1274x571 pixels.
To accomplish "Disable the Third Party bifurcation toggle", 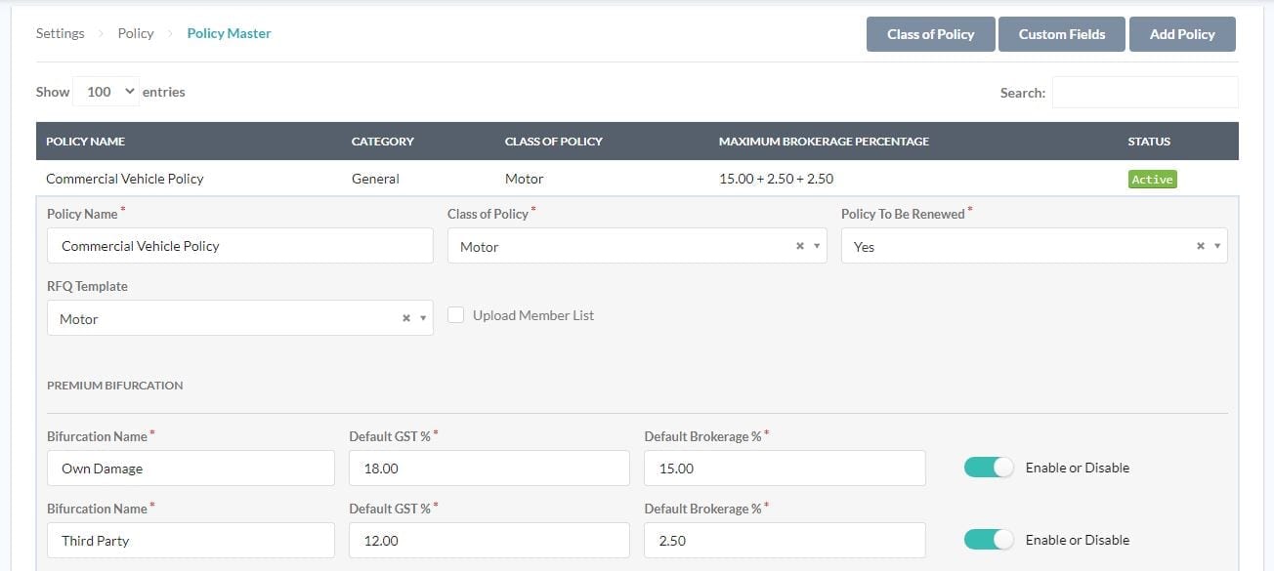I will (989, 540).
